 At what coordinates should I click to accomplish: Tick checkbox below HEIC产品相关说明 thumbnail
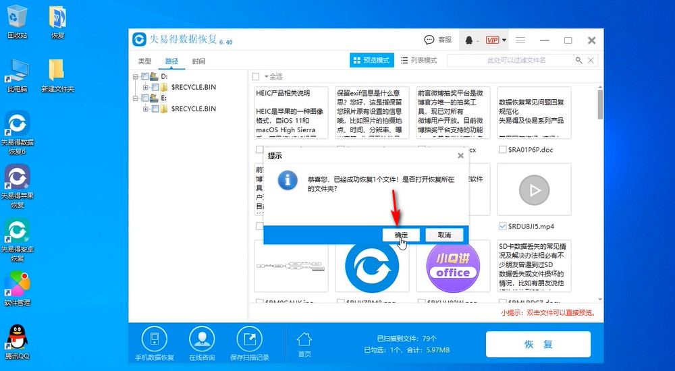tap(260, 150)
